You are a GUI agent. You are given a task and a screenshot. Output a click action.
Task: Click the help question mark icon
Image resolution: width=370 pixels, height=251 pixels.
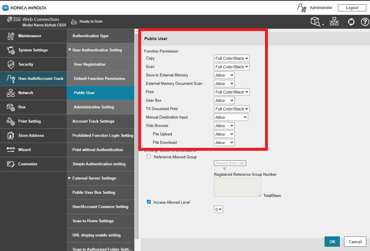tap(365, 22)
